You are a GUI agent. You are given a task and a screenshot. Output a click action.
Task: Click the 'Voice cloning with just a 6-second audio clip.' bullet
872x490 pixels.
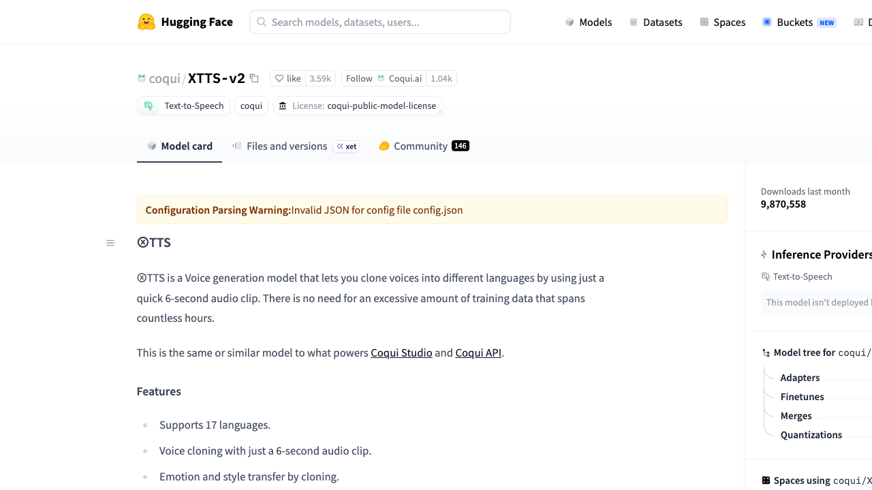[x=265, y=451]
